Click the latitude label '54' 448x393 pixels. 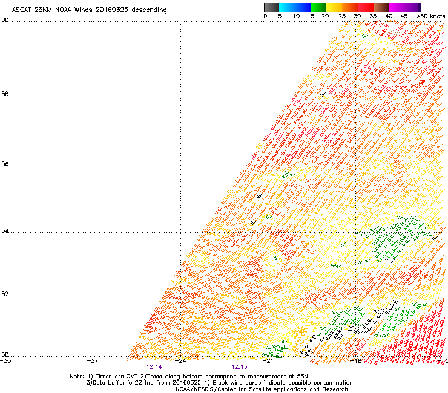[x=5, y=230]
